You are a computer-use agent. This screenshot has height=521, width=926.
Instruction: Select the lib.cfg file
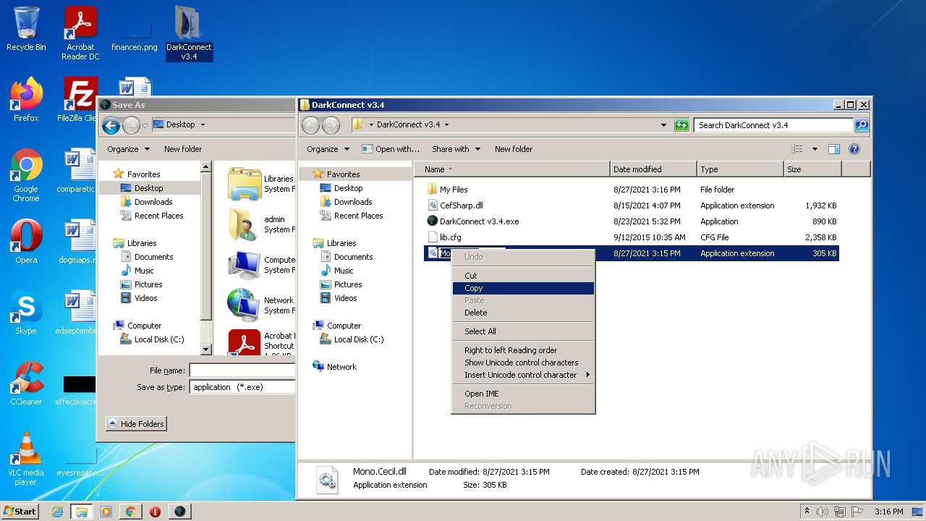(631, 237)
